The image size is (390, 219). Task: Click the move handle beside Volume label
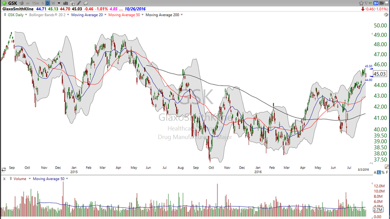click(x=11, y=178)
